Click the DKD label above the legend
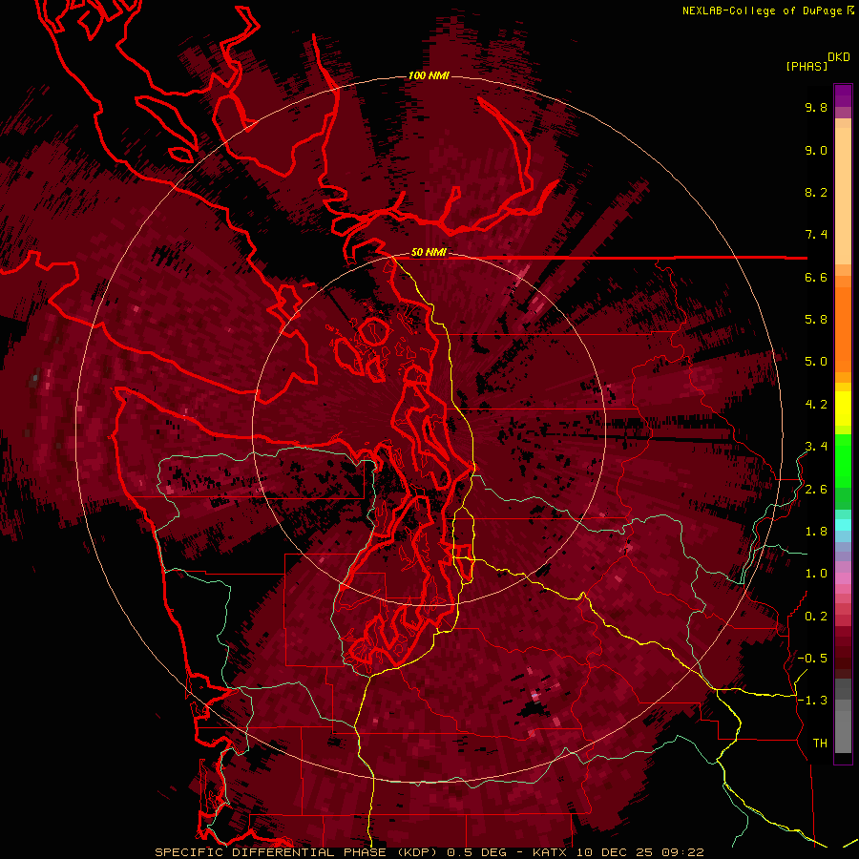 point(839,57)
